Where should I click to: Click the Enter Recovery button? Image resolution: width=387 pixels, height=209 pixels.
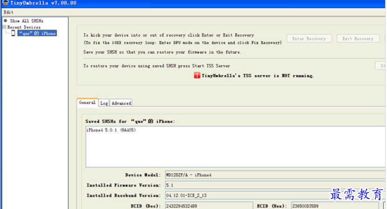(309, 39)
